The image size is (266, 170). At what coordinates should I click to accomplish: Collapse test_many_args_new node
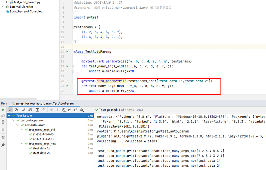coord(22,143)
